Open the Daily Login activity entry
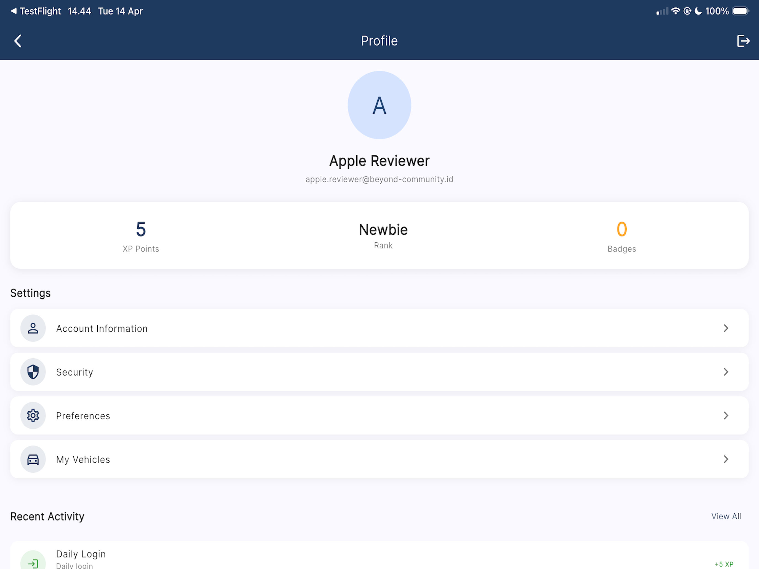This screenshot has height=569, width=759. (x=379, y=555)
